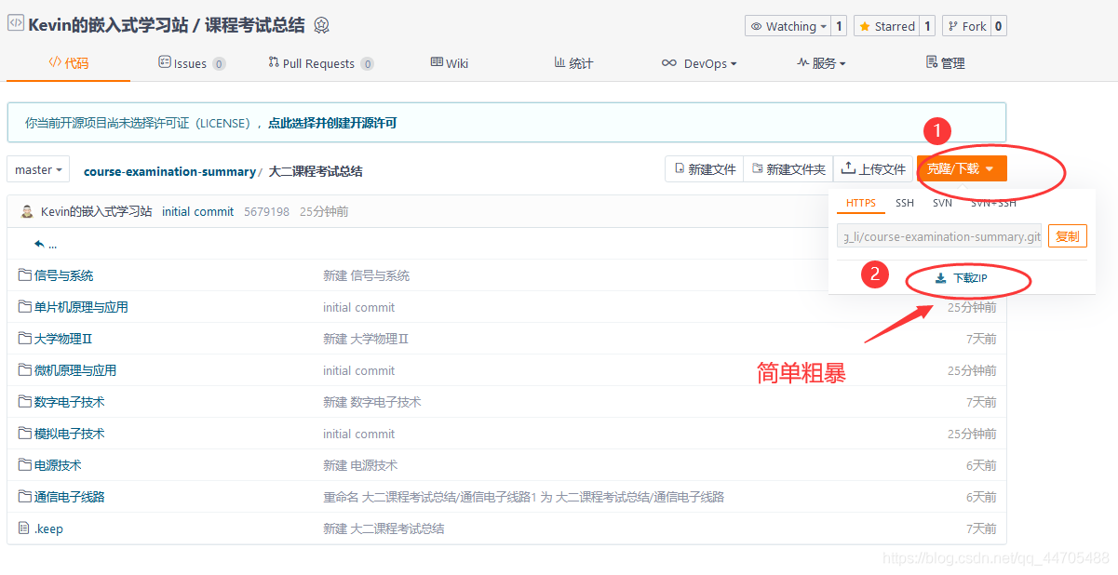Click the 复制 button

[1067, 236]
